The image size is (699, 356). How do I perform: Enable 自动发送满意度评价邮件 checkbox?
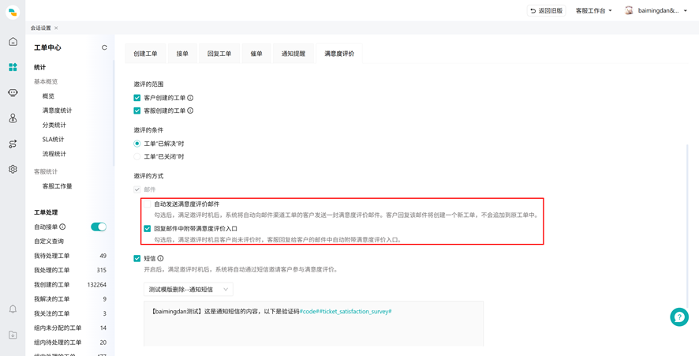(x=148, y=204)
